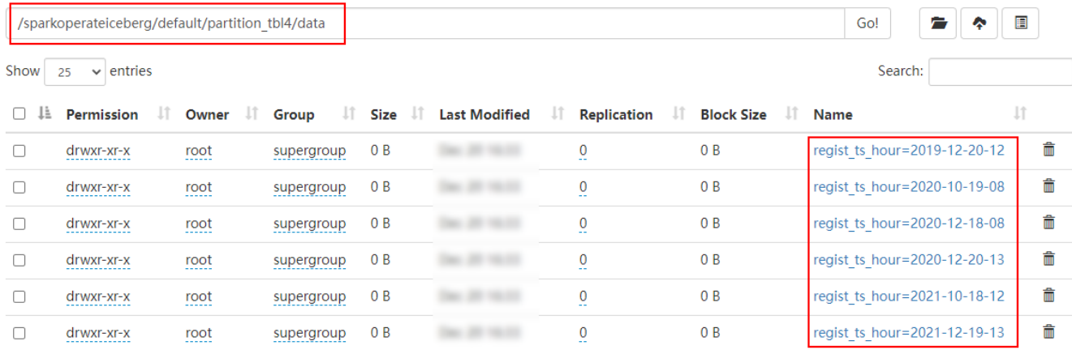Sort the table by Last Modified column

coord(484,114)
